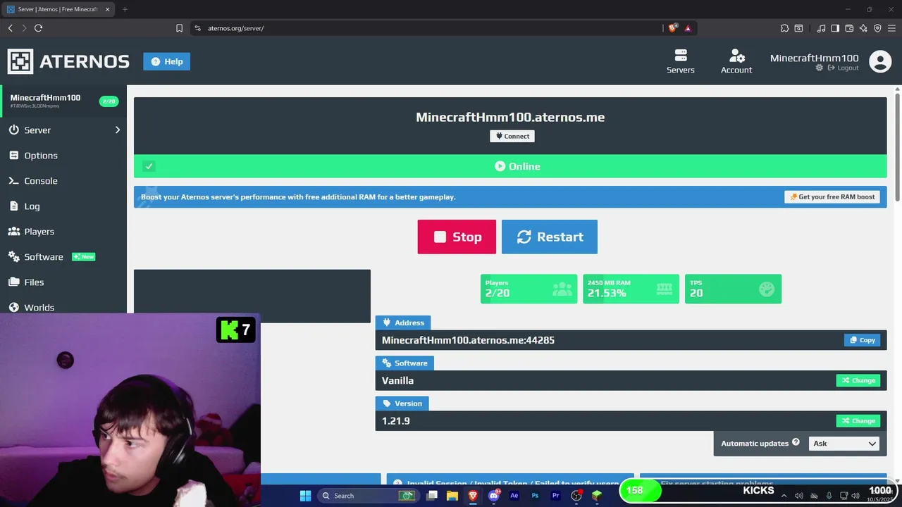The height and width of the screenshot is (507, 902).
Task: Open Photoshop from the taskbar
Action: point(535,496)
